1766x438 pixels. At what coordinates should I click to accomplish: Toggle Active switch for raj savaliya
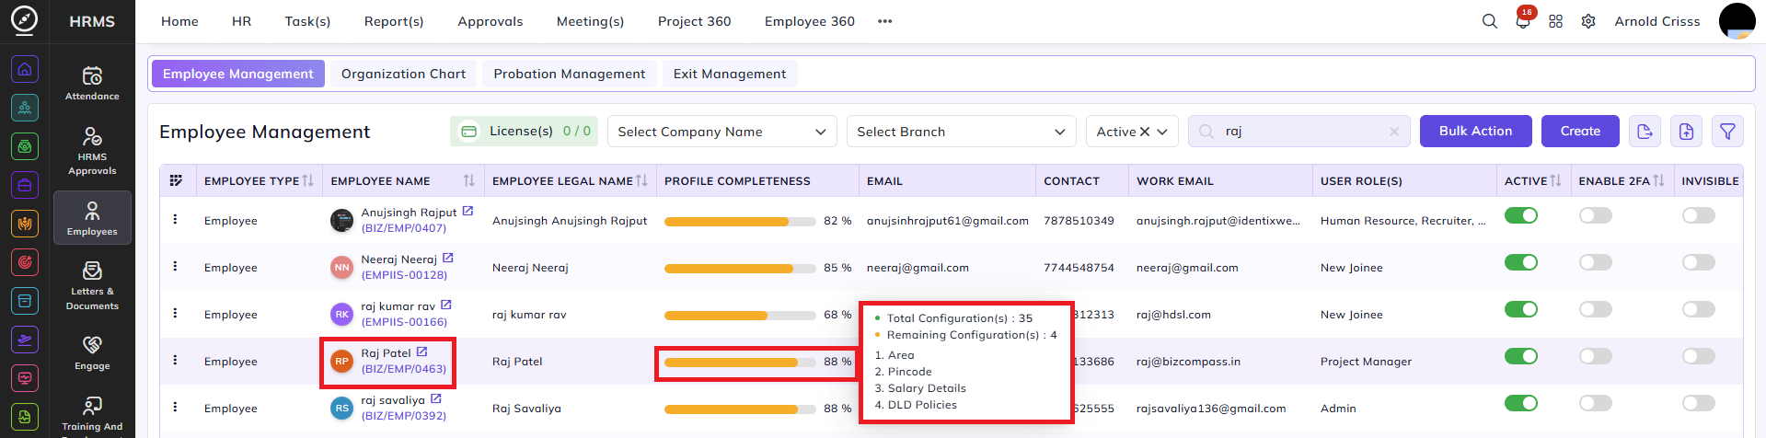[x=1521, y=403]
